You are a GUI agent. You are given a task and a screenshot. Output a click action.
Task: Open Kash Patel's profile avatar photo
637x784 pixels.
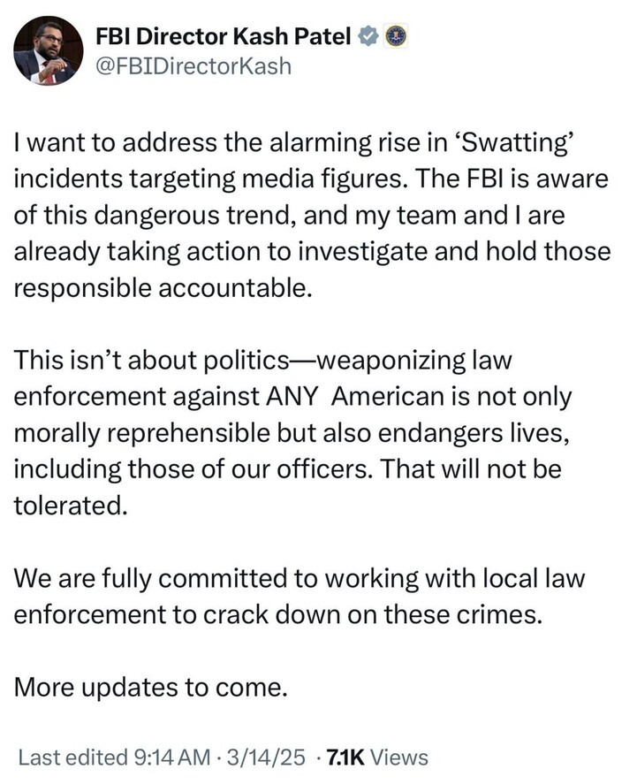(49, 50)
